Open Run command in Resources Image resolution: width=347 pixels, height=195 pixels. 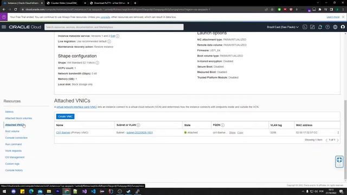14,145
